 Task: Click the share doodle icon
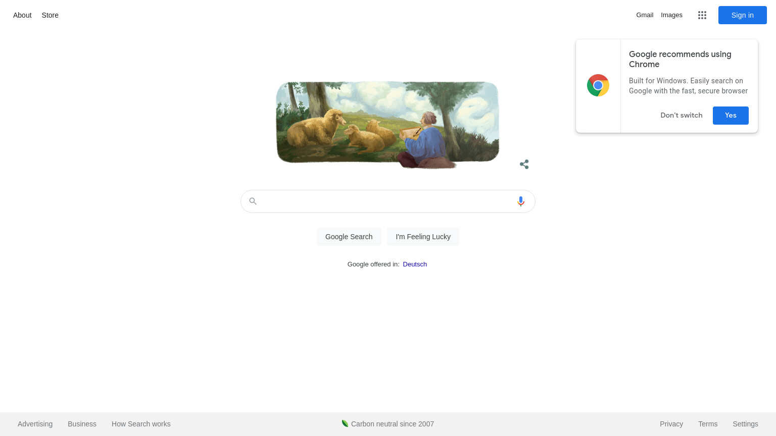(524, 164)
